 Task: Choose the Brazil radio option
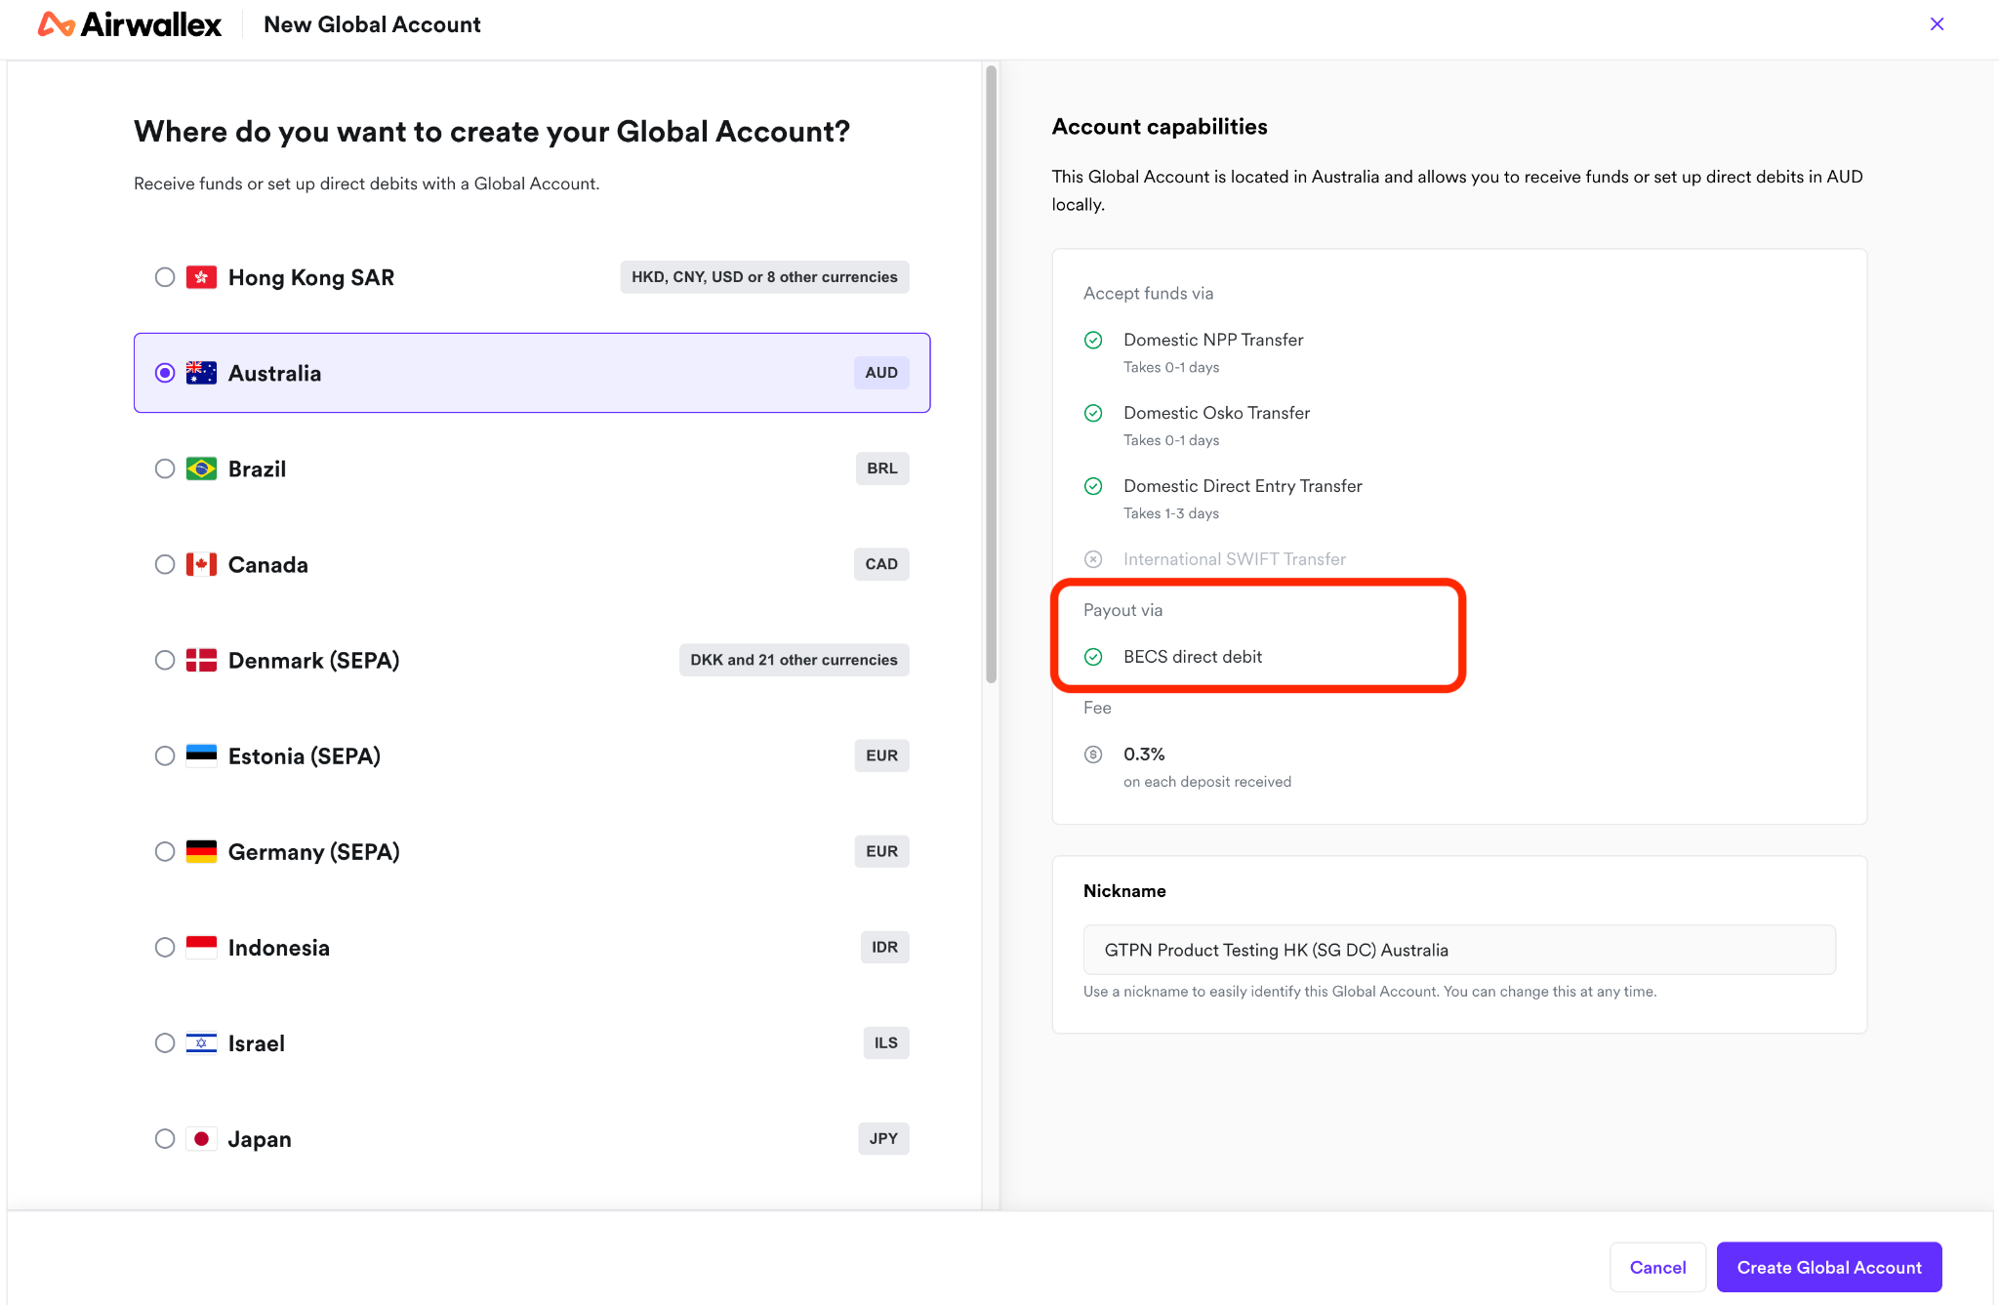click(x=165, y=469)
